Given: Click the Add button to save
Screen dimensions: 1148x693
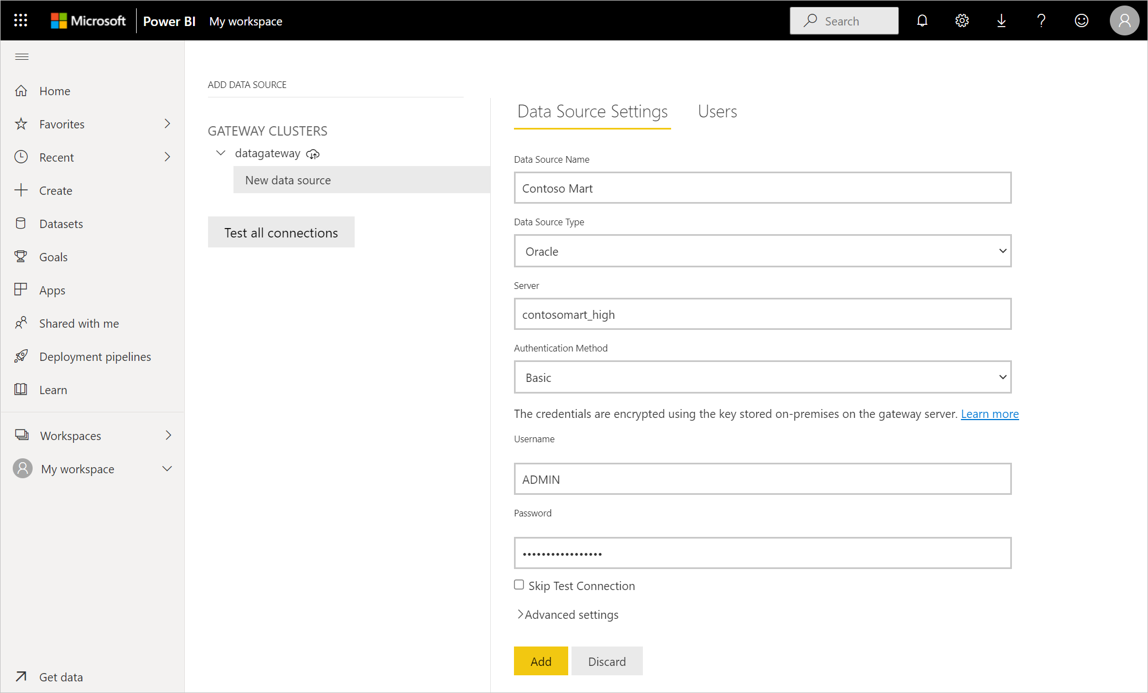Looking at the screenshot, I should click(541, 662).
